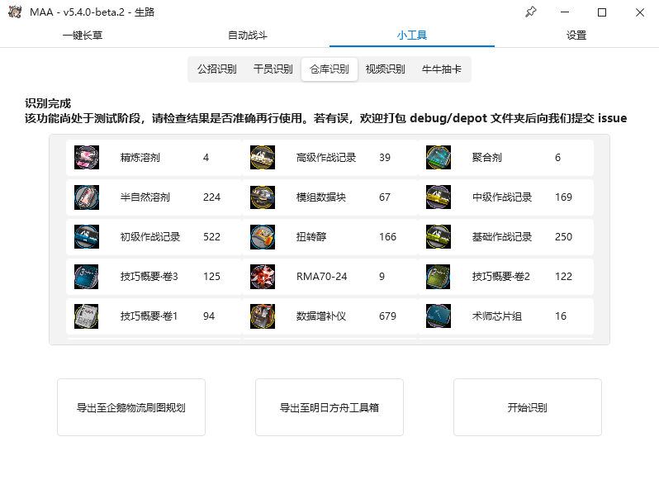The image size is (659, 494).
Task: Click the MAA app icon in title bar
Action: click(15, 12)
